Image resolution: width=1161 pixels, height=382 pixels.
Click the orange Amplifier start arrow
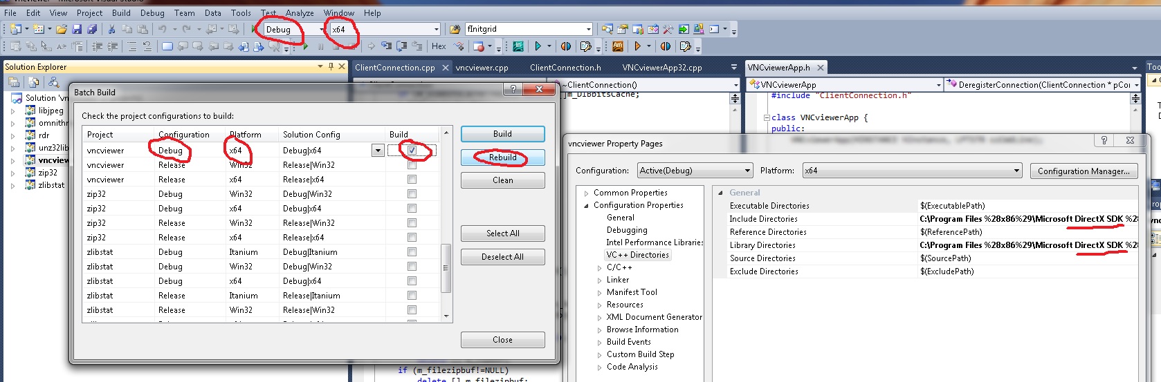click(x=638, y=46)
